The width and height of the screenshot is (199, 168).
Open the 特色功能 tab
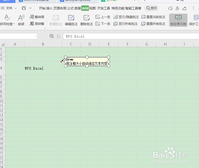(118, 8)
